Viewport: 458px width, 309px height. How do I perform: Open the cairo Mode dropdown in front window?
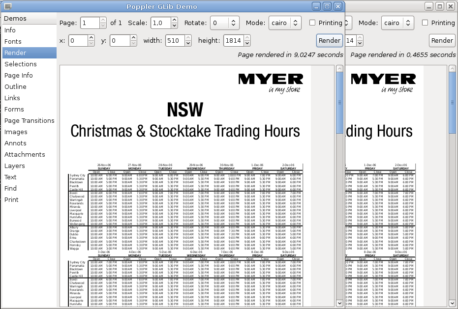coord(285,23)
